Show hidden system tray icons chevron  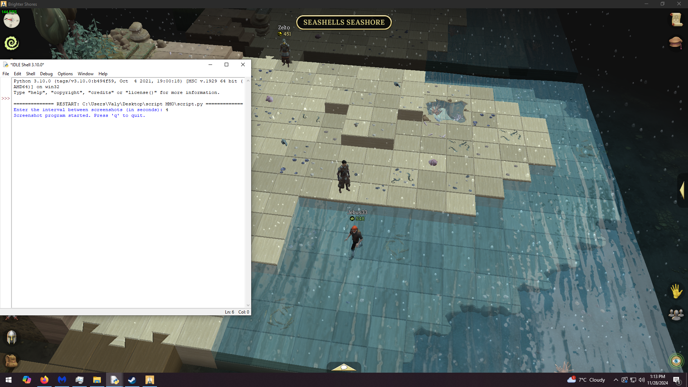(616, 380)
